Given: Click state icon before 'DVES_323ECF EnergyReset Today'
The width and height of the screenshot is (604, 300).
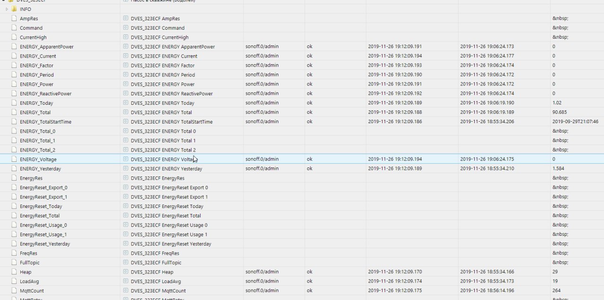Looking at the screenshot, I should pyautogui.click(x=126, y=206).
